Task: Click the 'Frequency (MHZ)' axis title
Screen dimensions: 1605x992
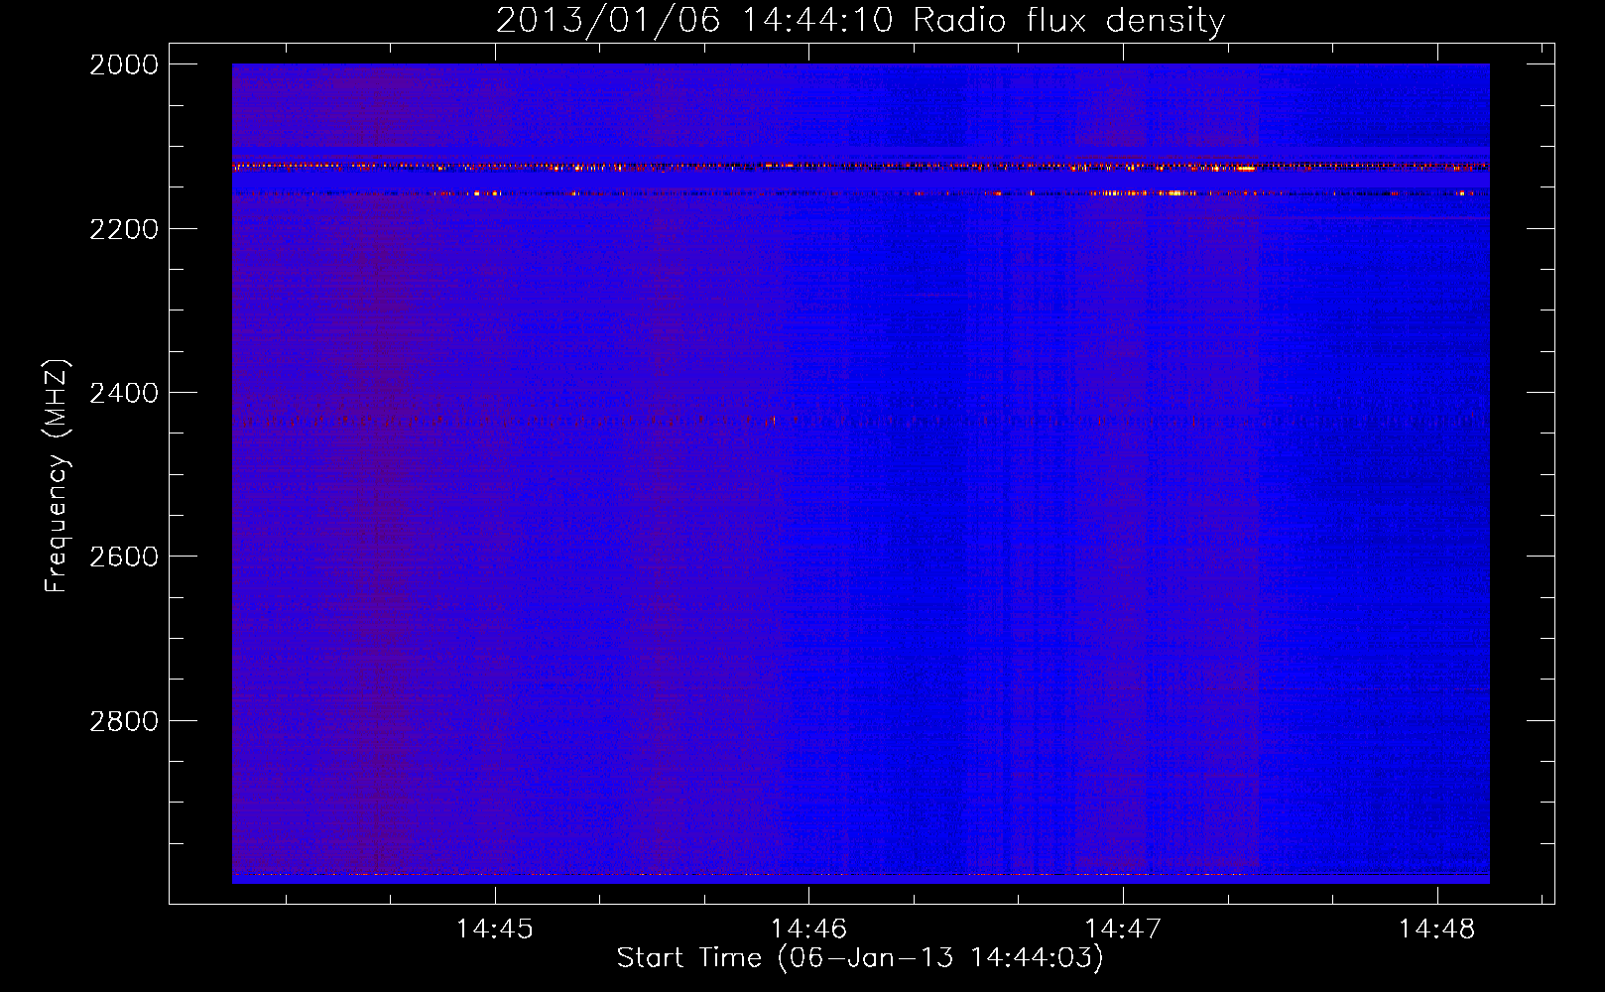Action: click(57, 476)
